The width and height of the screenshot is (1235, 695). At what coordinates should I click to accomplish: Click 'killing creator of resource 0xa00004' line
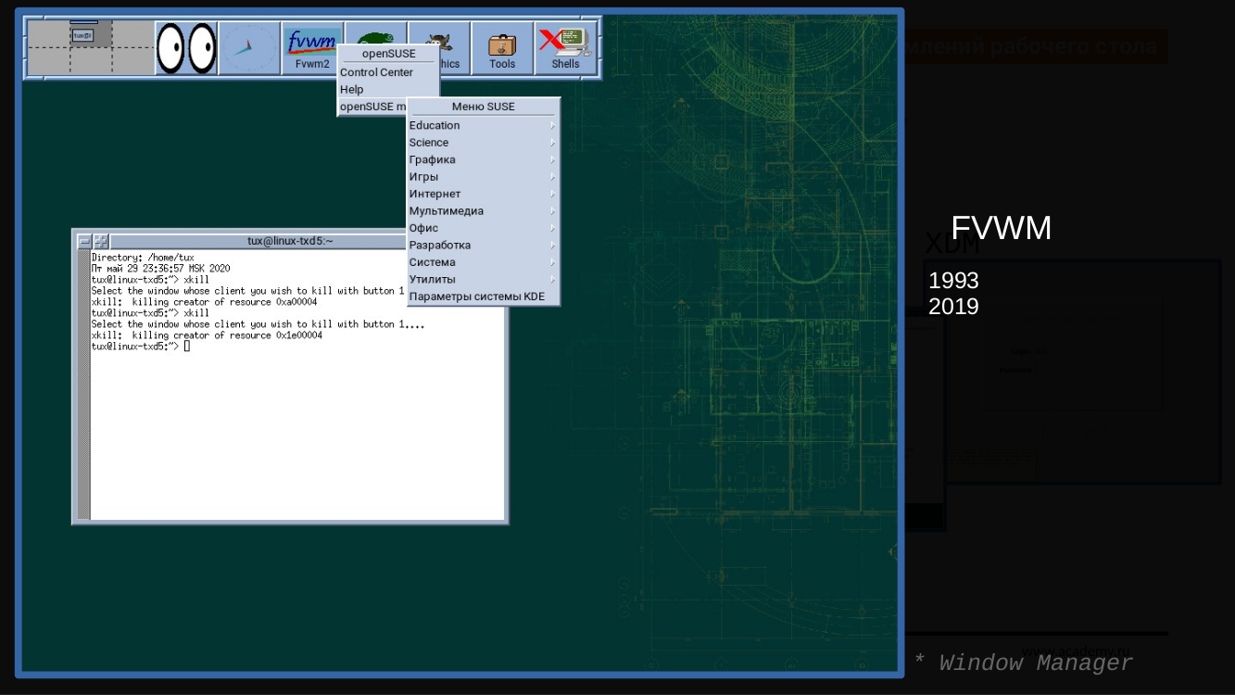pyautogui.click(x=204, y=302)
